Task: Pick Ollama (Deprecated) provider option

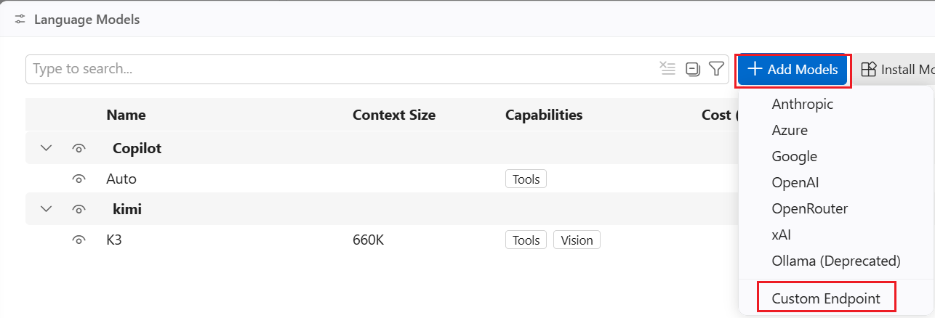Action: [x=836, y=260]
